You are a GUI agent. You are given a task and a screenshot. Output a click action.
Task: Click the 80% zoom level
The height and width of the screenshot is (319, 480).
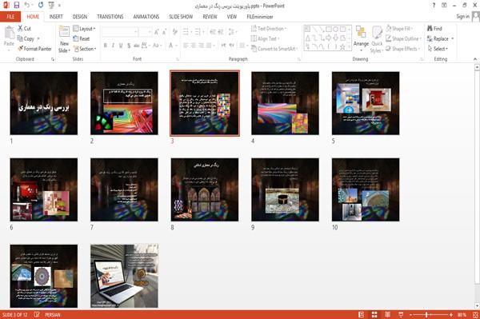(x=462, y=315)
